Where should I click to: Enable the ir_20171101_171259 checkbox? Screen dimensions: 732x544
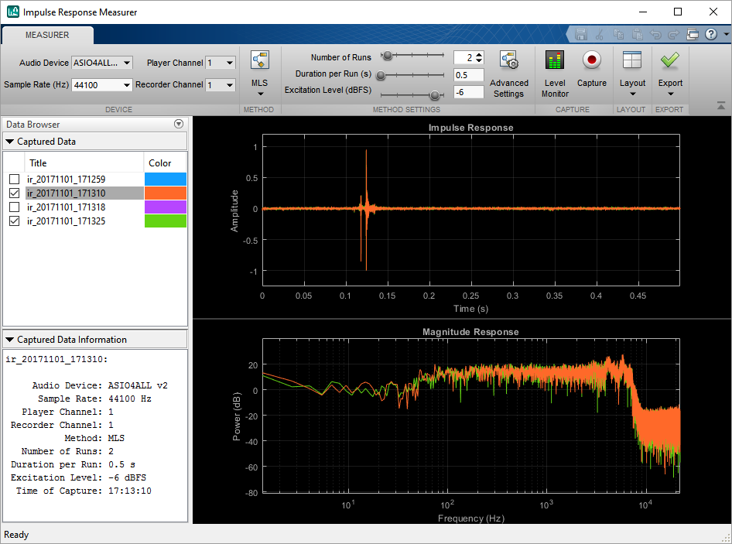[14, 180]
